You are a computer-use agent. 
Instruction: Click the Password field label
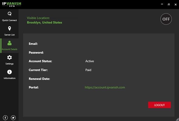pyautogui.click(x=36, y=53)
